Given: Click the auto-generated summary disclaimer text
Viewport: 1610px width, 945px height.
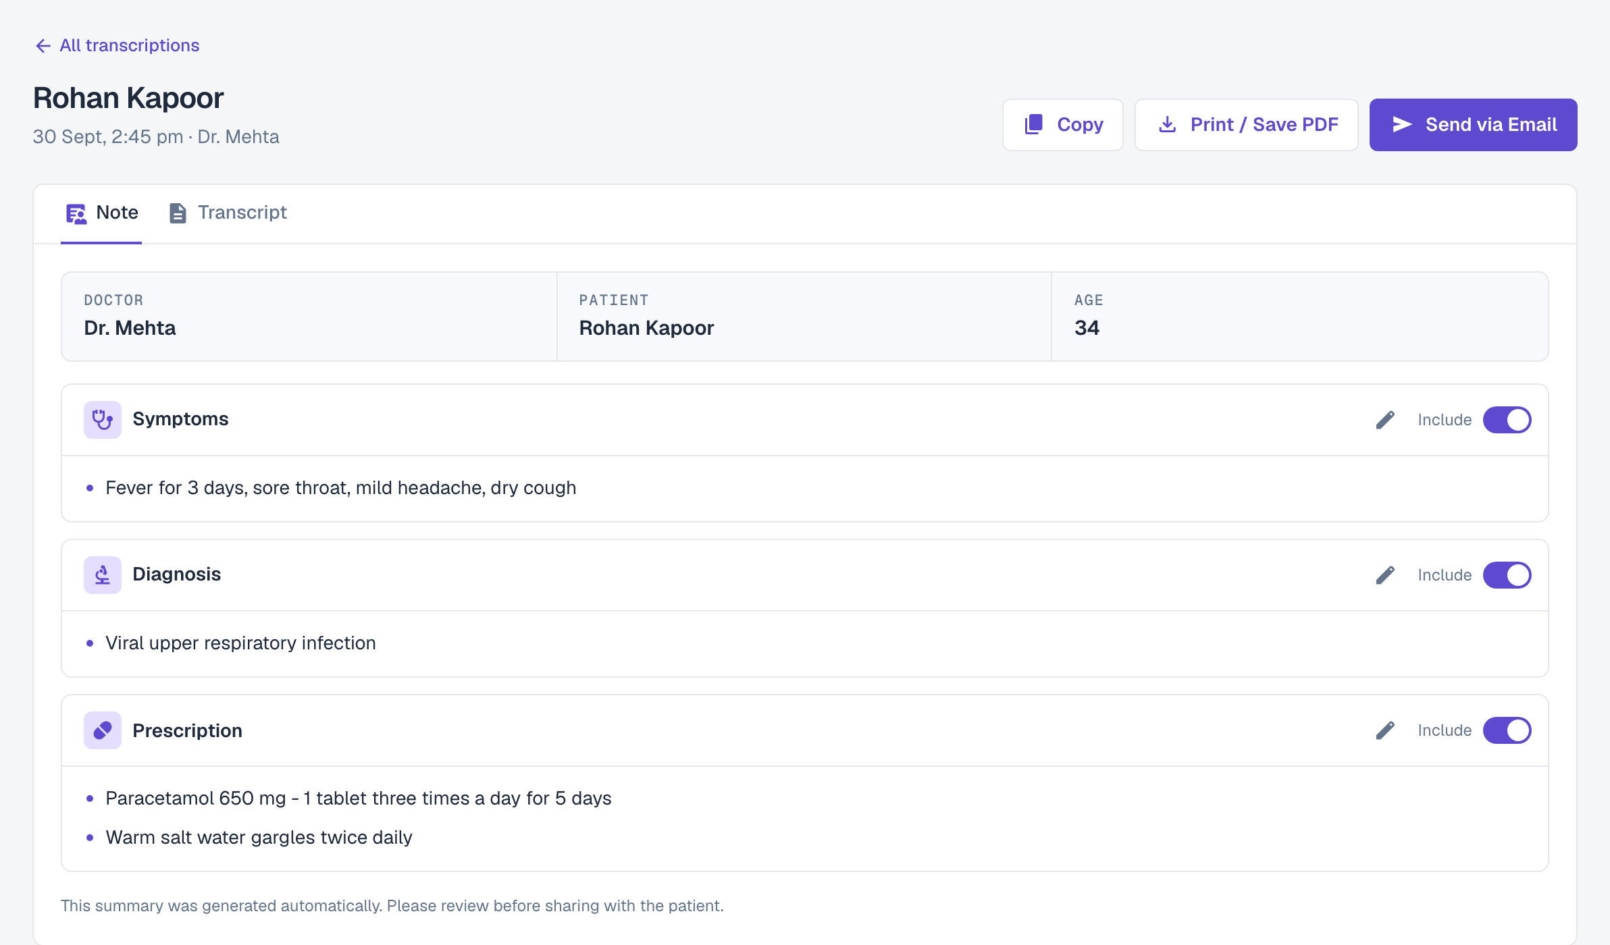Looking at the screenshot, I should [x=392, y=906].
